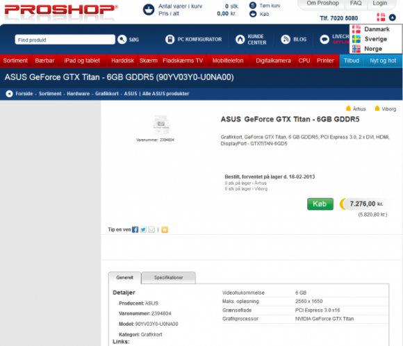Screen dimensions: 403x346
Task: Click the Blog RSS icon
Action: coord(286,40)
